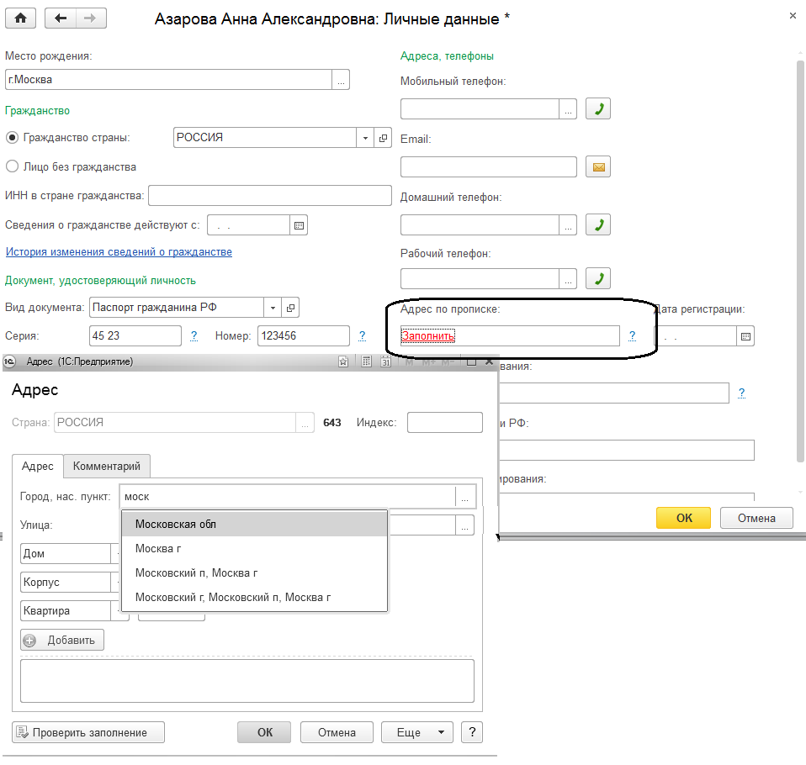The height and width of the screenshot is (765, 806).
Task: Select the Гражданство страны radio button
Action: pyautogui.click(x=13, y=138)
